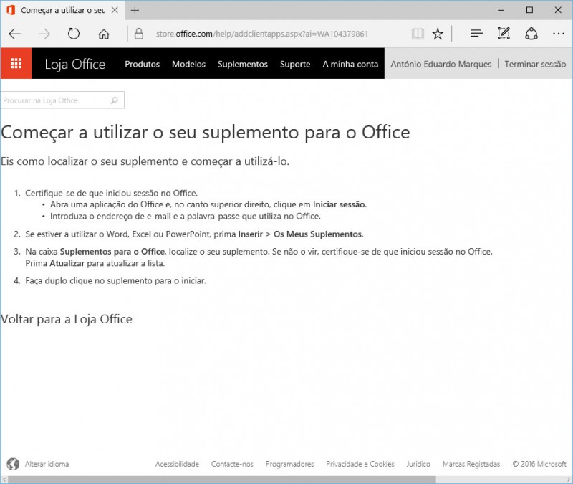Click inside the 'Procurar na Loja Office' search field
The width and height of the screenshot is (573, 484).
click(x=50, y=100)
